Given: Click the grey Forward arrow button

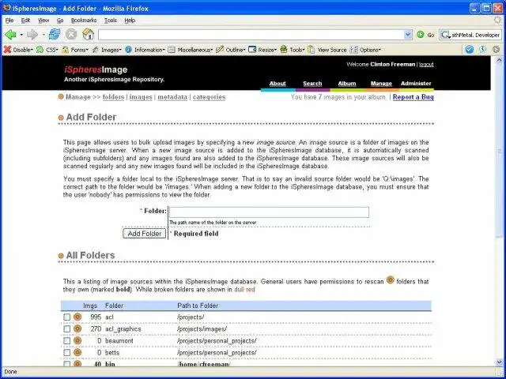Looking at the screenshot, I should pyautogui.click(x=32, y=35).
